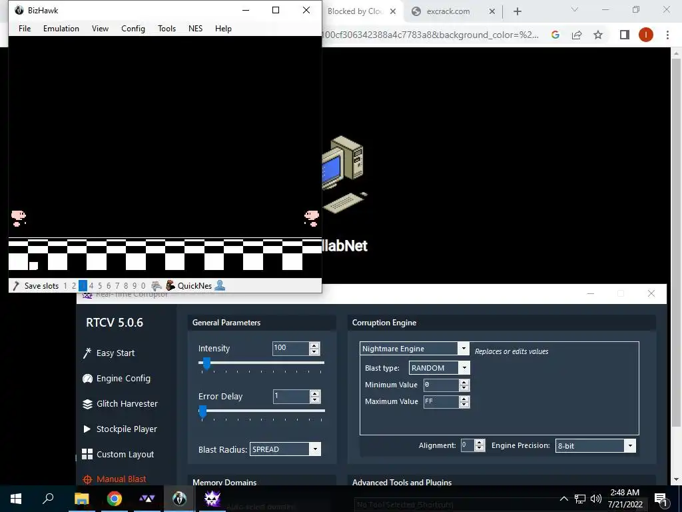The height and width of the screenshot is (512, 682).
Task: Open Chrome three-dot menu
Action: point(667,35)
